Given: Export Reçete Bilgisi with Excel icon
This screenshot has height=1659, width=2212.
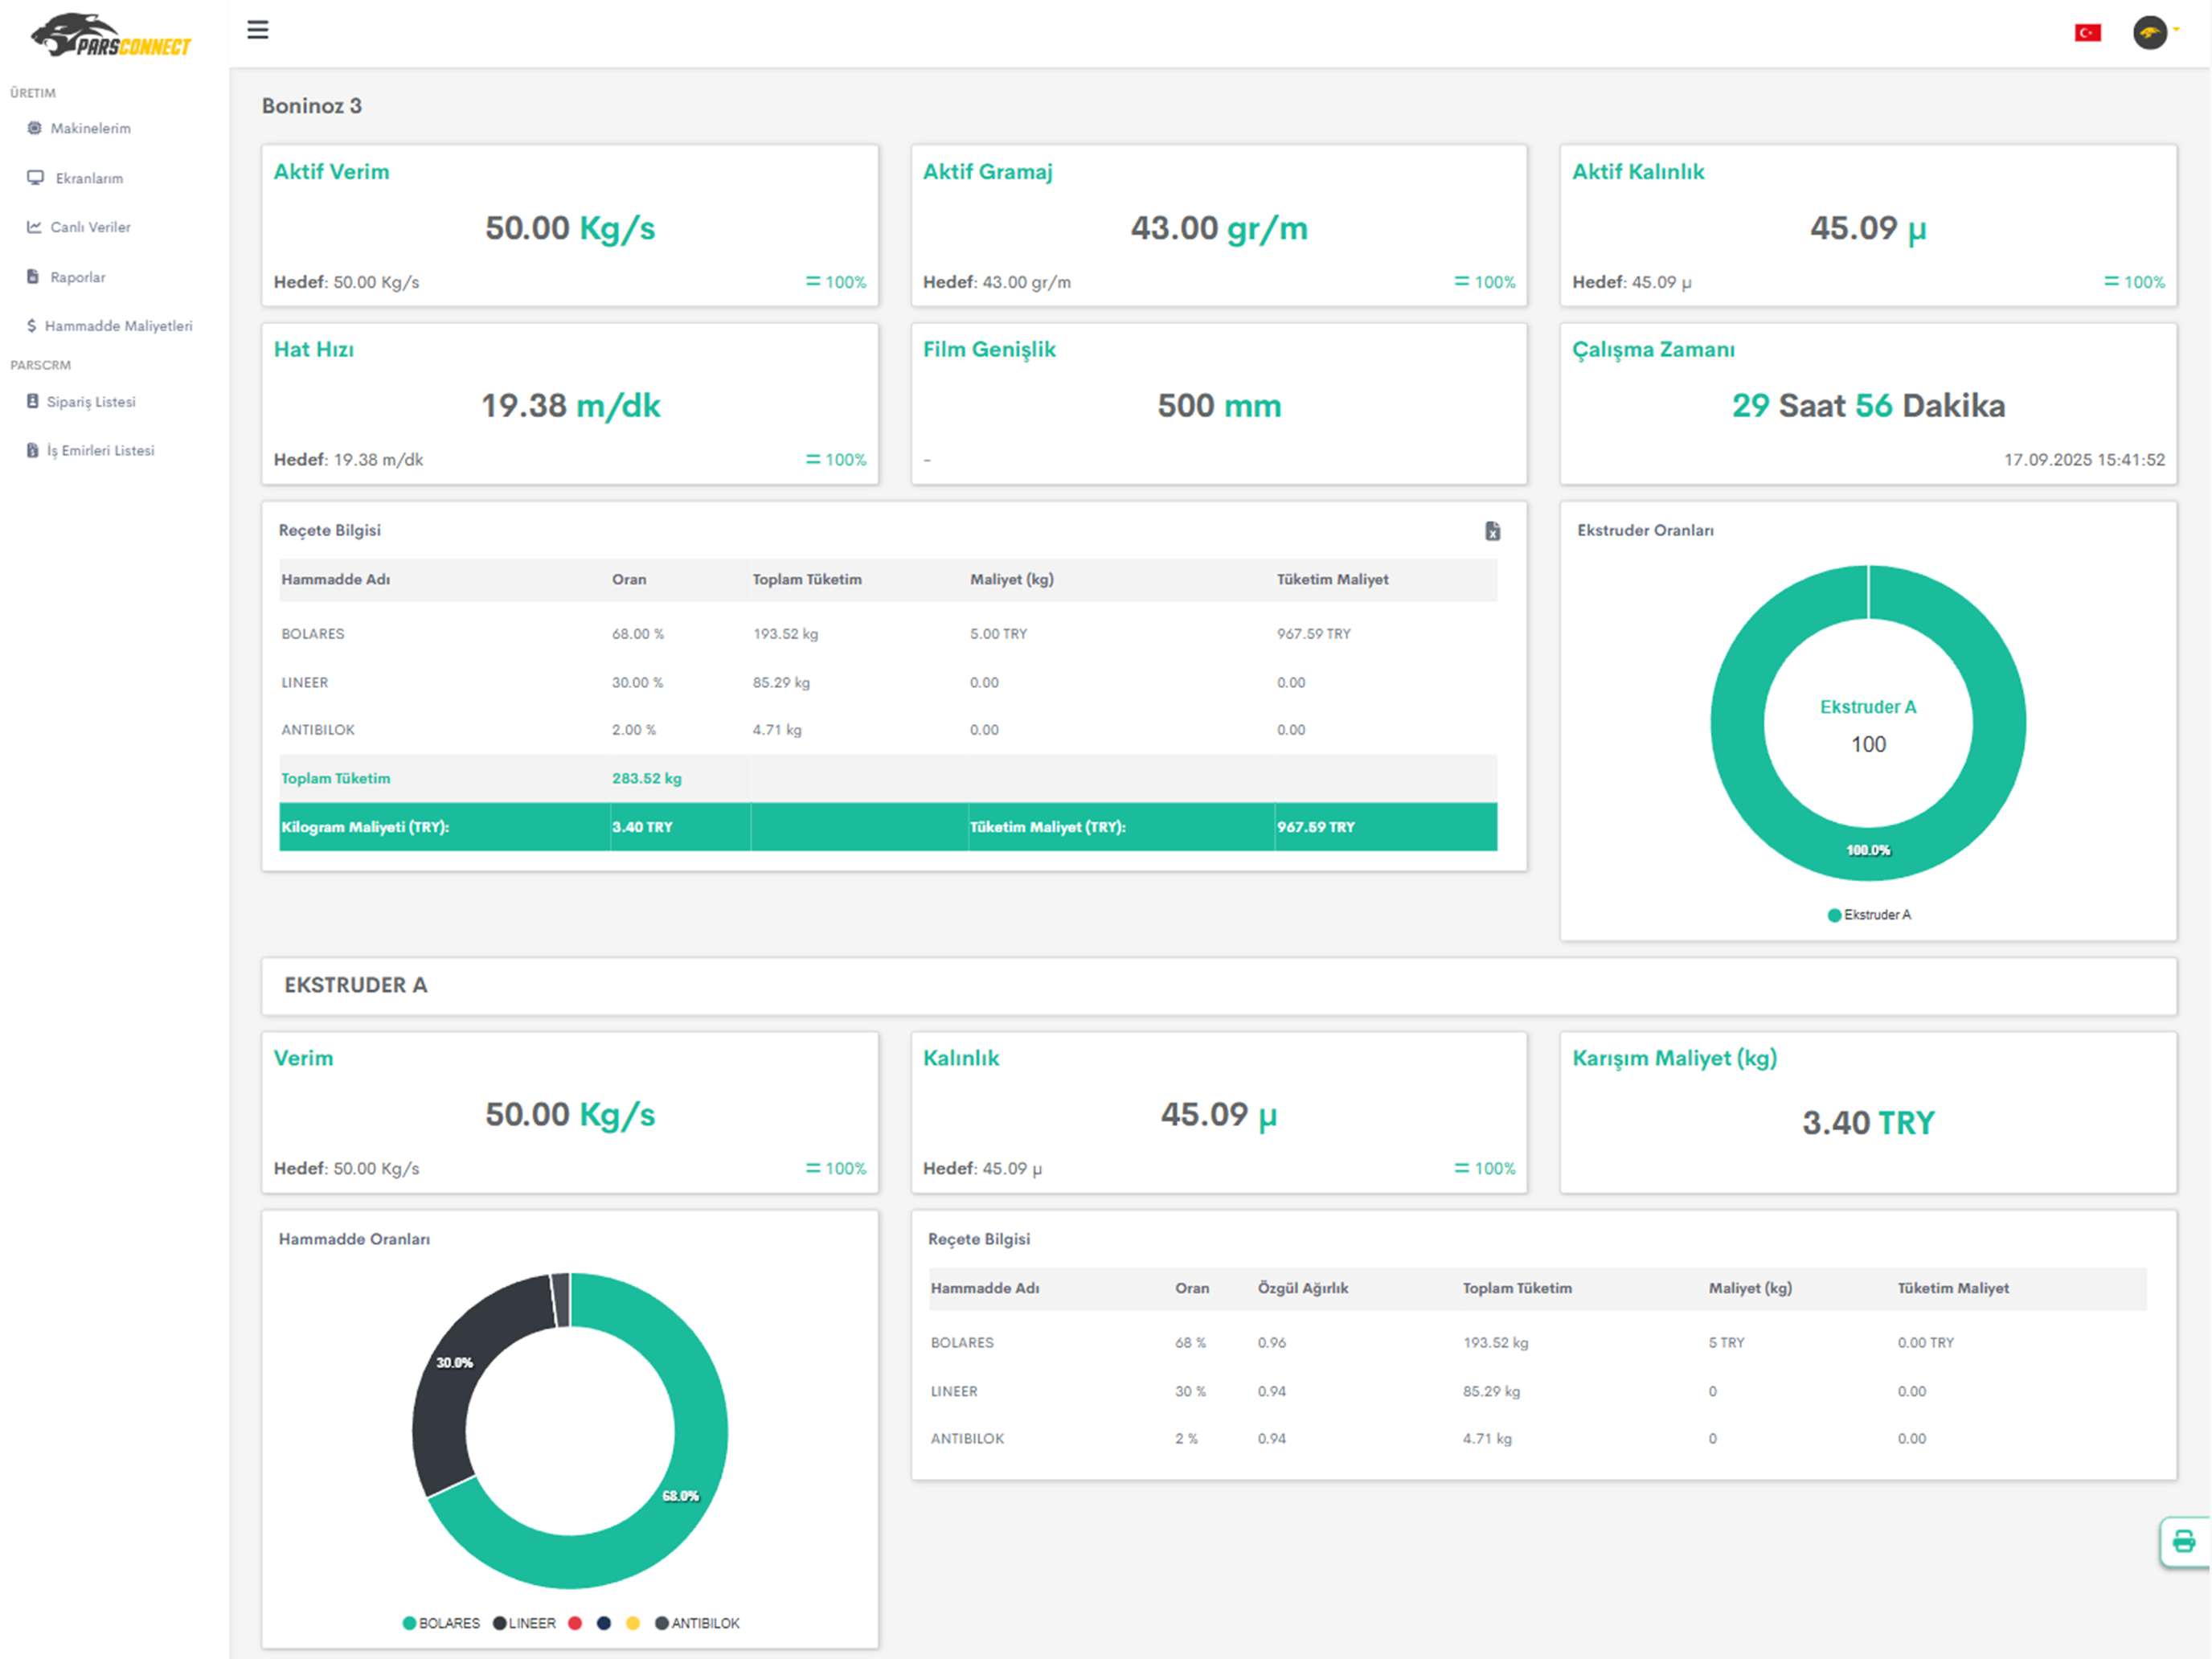Looking at the screenshot, I should click(1492, 531).
